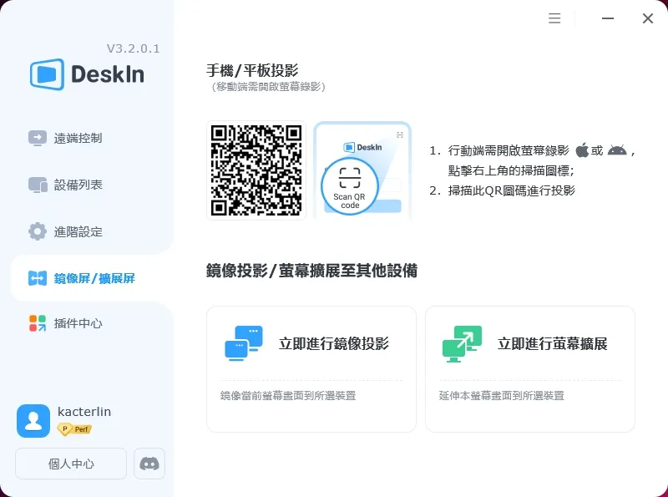Click instruction 點擊右上角的掃描圖標
This screenshot has height=497, width=668.
(x=511, y=170)
